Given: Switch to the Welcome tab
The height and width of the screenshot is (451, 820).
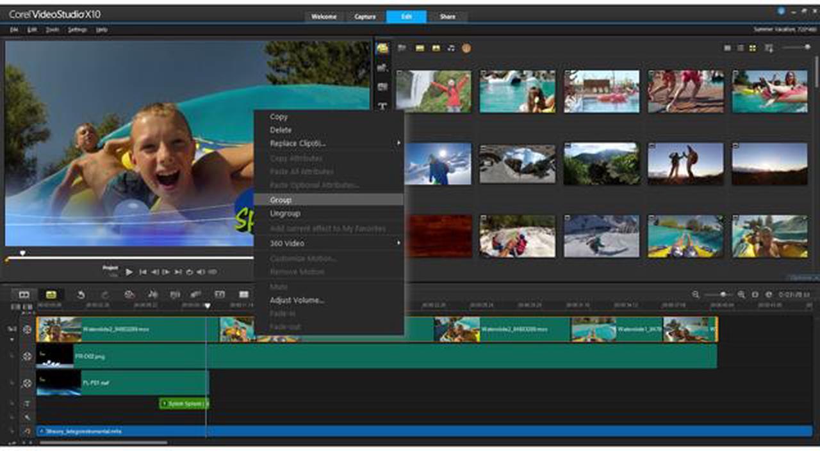Looking at the screenshot, I should click(324, 17).
